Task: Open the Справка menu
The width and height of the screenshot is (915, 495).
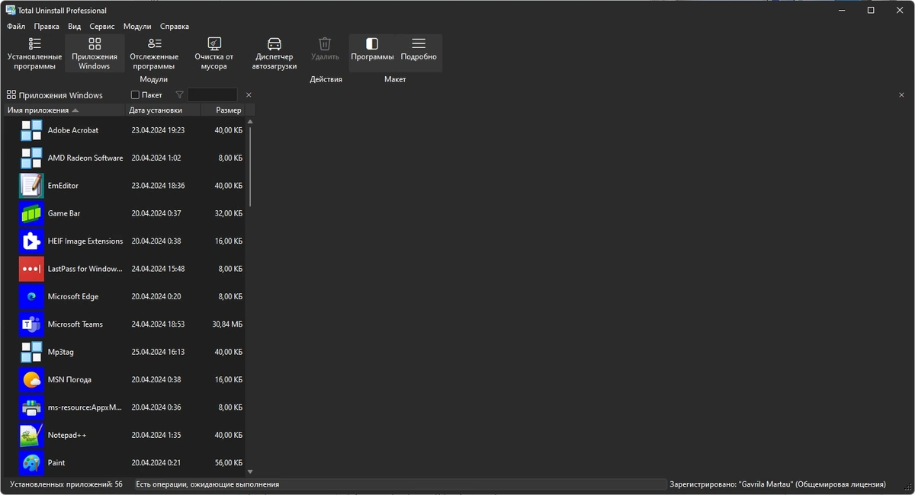Action: click(x=175, y=26)
